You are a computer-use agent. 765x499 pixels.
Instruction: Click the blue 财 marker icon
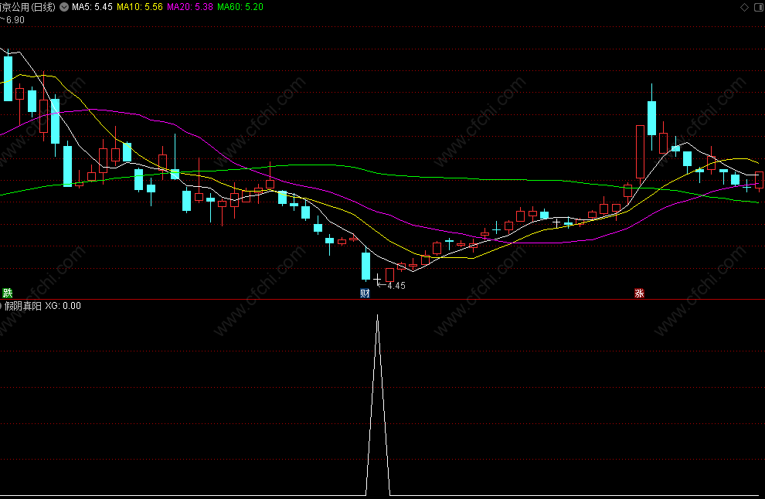(x=365, y=293)
